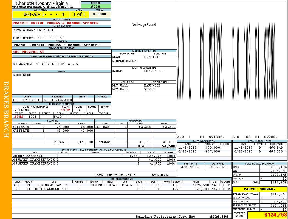Screen dimensions: 288x219
Task: Select legal description 'DB 465/850 DB 460/849 LOTS 4 & 5'
Action: [x=45, y=64]
